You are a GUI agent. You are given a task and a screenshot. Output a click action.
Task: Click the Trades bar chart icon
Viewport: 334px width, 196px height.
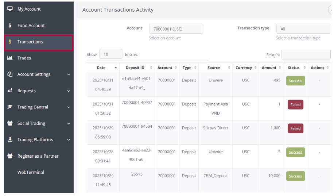coord(10,58)
